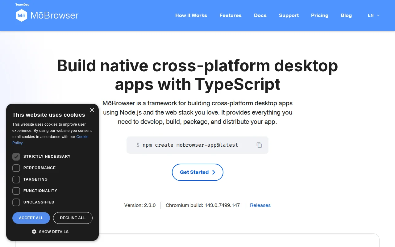Enable the Unclassified cookies checkbox
This screenshot has height=247, width=395.
coord(16,202)
